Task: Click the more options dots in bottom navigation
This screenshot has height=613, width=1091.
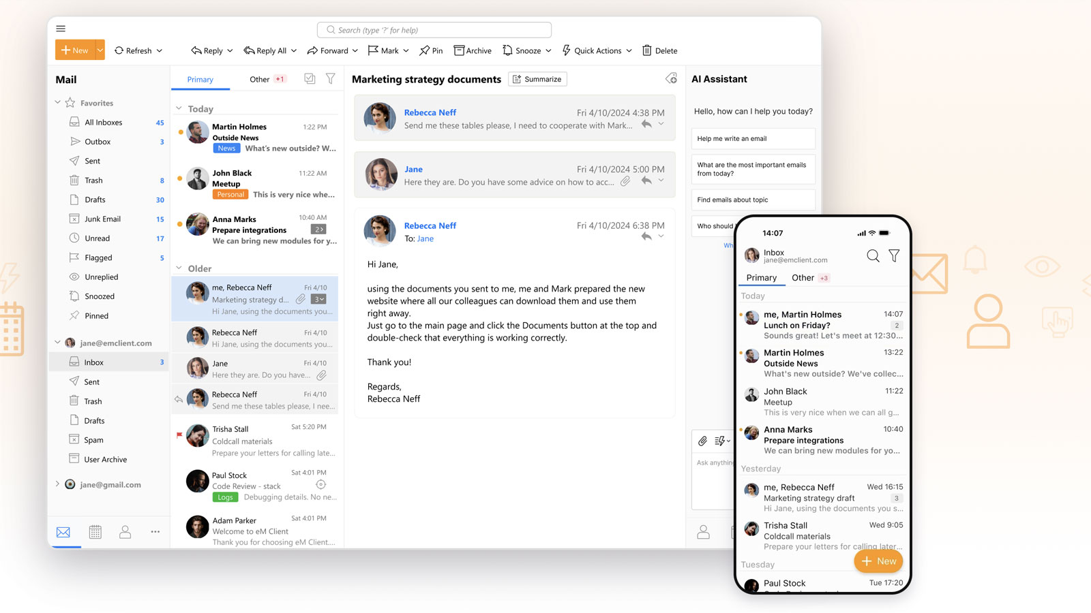Action: pyautogui.click(x=155, y=532)
